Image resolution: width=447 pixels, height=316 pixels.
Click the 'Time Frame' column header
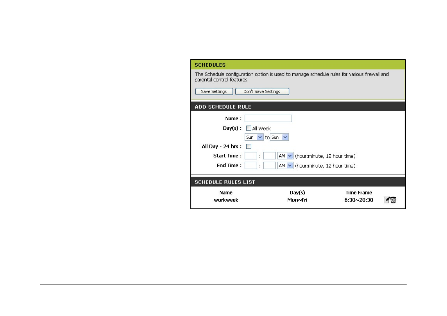359,192
